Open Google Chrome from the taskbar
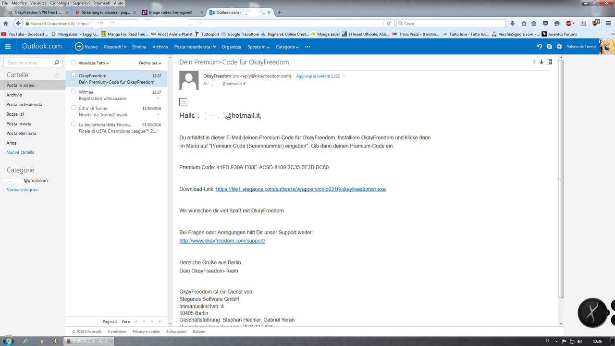 pyautogui.click(x=41, y=341)
